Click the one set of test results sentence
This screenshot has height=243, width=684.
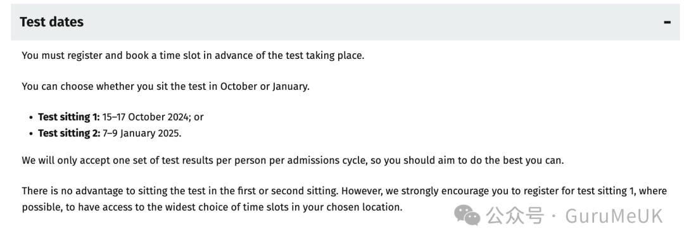point(293,160)
